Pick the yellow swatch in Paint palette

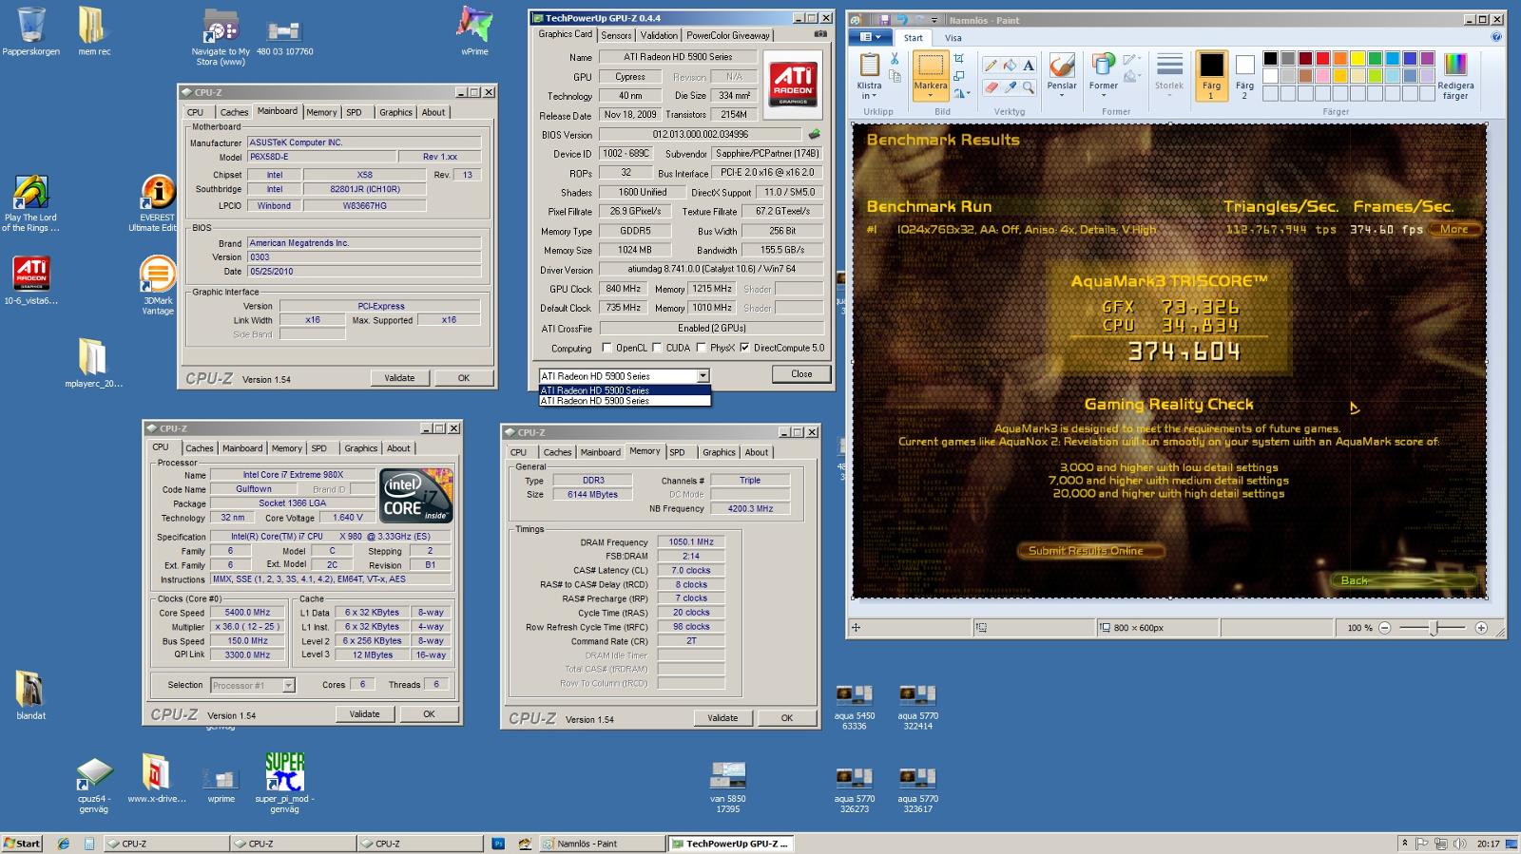pos(1358,59)
